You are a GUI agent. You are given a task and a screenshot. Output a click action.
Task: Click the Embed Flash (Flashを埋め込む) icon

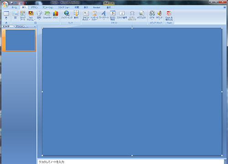[169, 15]
